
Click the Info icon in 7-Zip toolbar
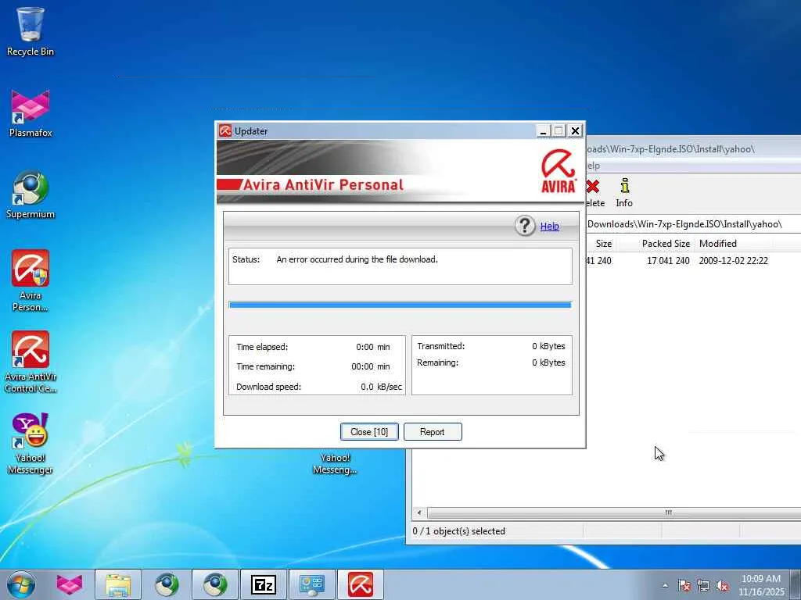coord(624,192)
